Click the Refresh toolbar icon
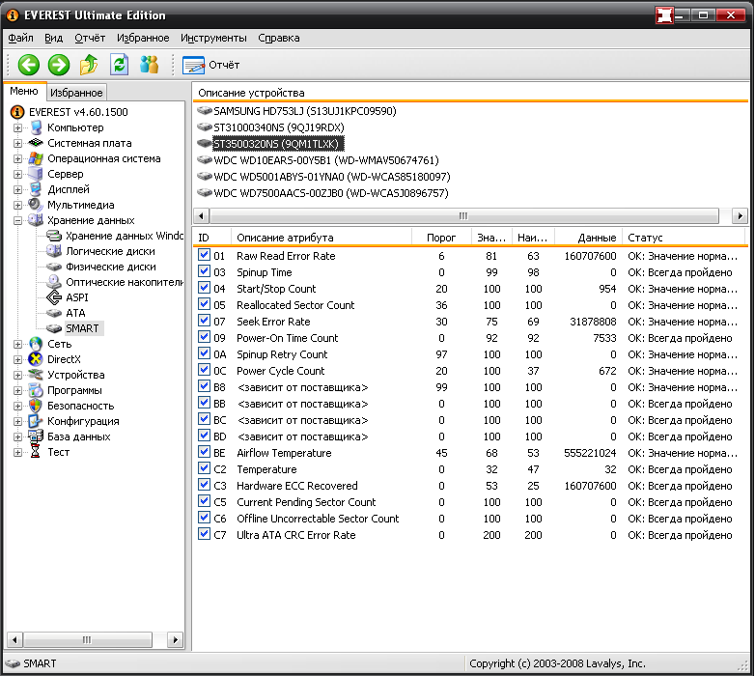Image resolution: width=755 pixels, height=676 pixels. tap(119, 65)
